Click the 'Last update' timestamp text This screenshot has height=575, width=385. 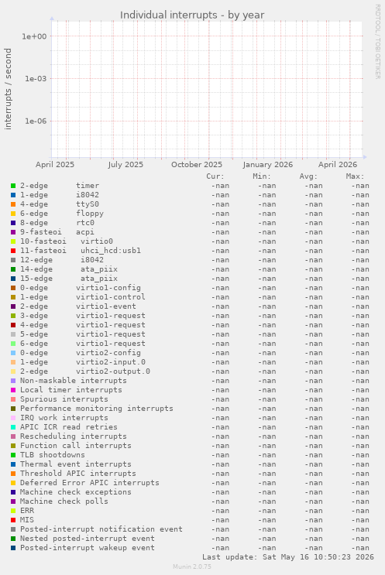[288, 557]
